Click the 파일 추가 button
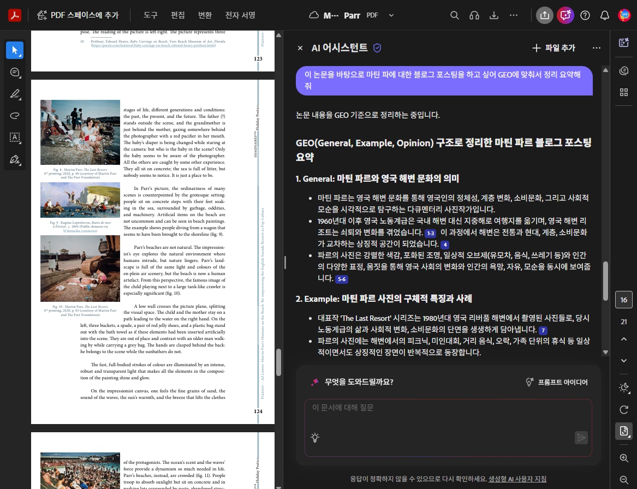Screen dimensions: 637x489 tap(553, 48)
